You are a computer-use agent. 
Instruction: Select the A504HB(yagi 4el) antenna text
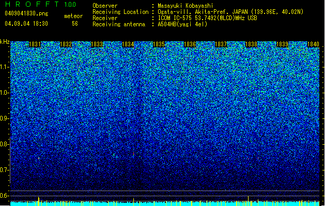[x=182, y=24]
